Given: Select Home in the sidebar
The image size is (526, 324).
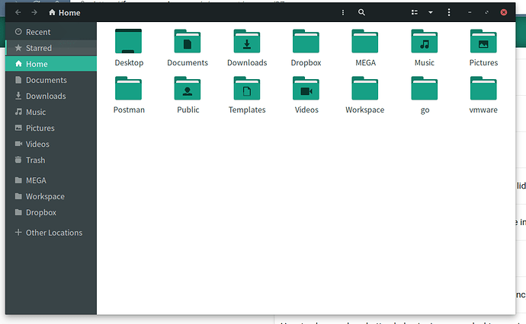Looking at the screenshot, I should [51, 64].
